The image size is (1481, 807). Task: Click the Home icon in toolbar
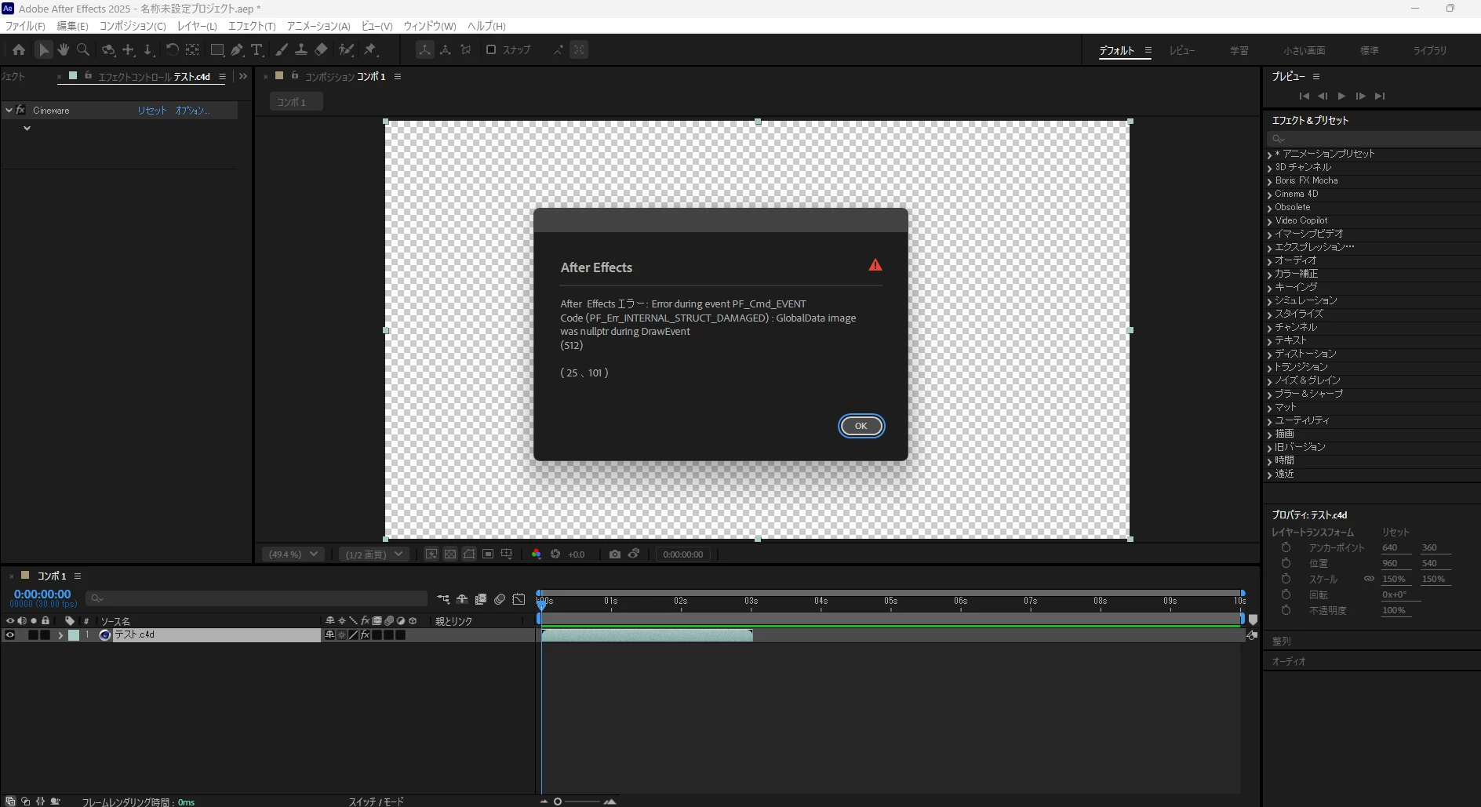[19, 49]
